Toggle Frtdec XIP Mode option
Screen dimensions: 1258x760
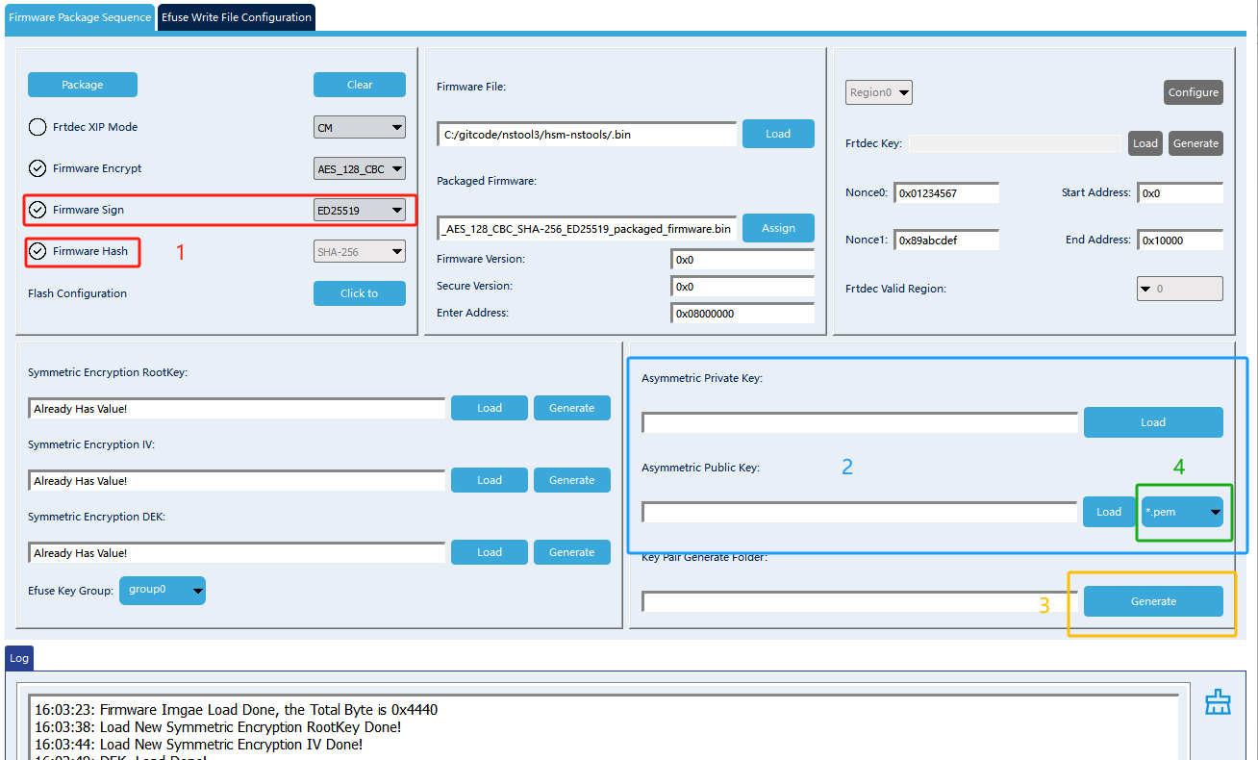(x=37, y=127)
